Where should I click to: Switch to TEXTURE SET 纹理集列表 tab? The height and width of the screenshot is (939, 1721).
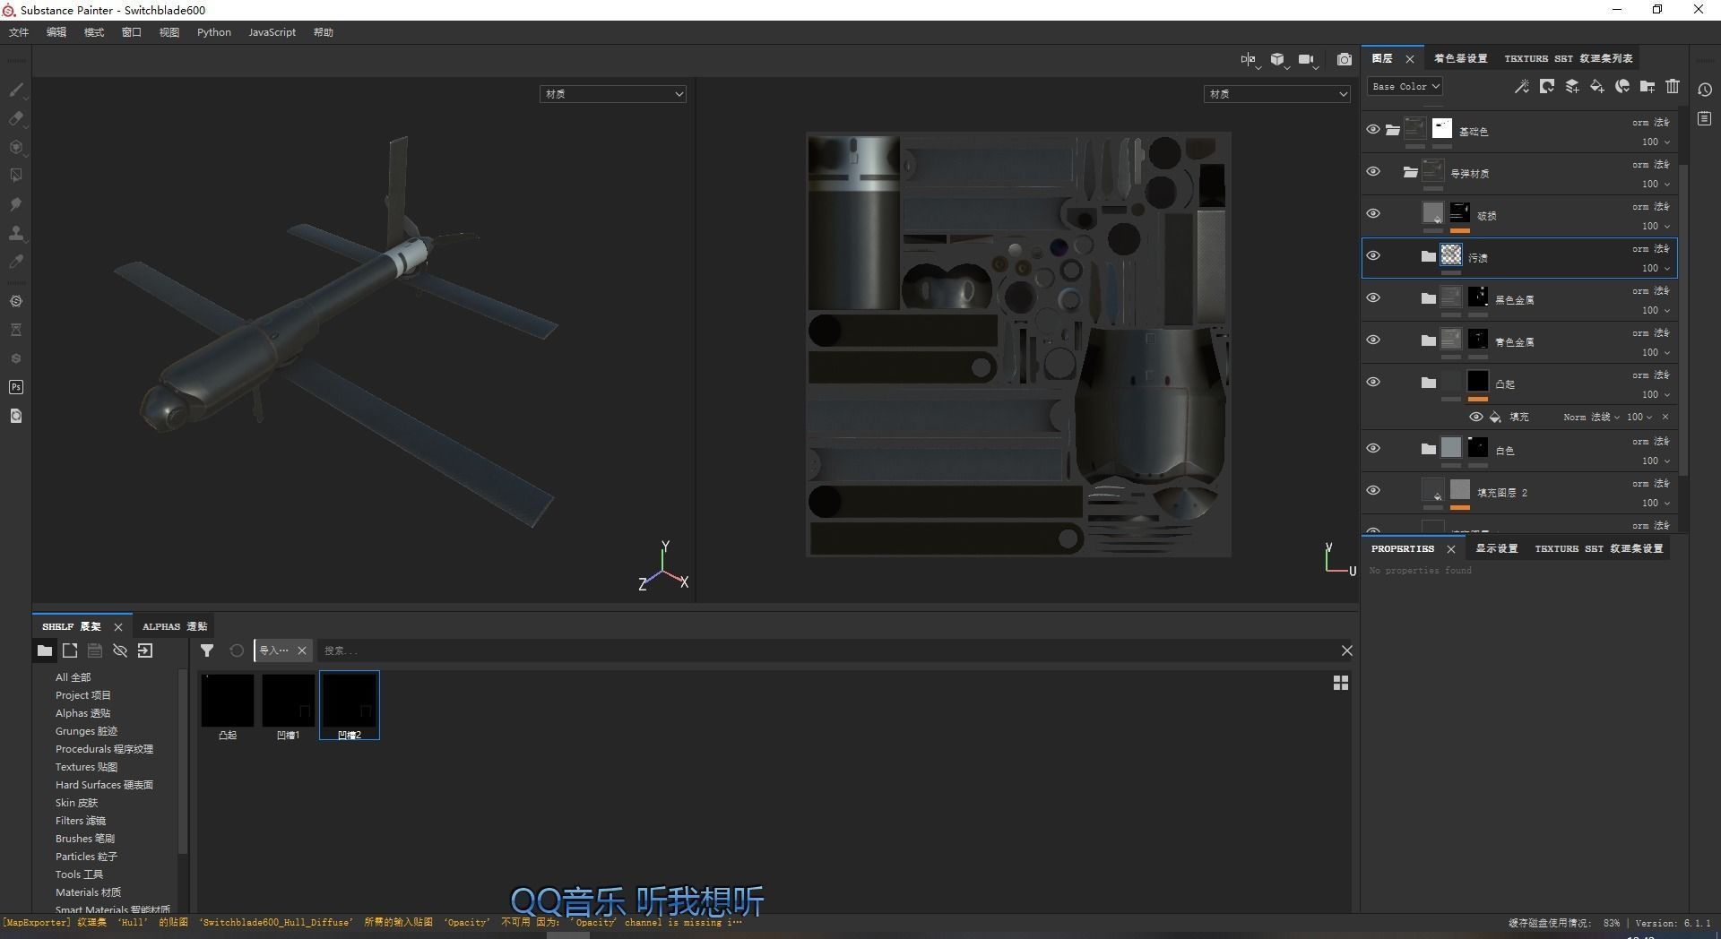[x=1568, y=58]
